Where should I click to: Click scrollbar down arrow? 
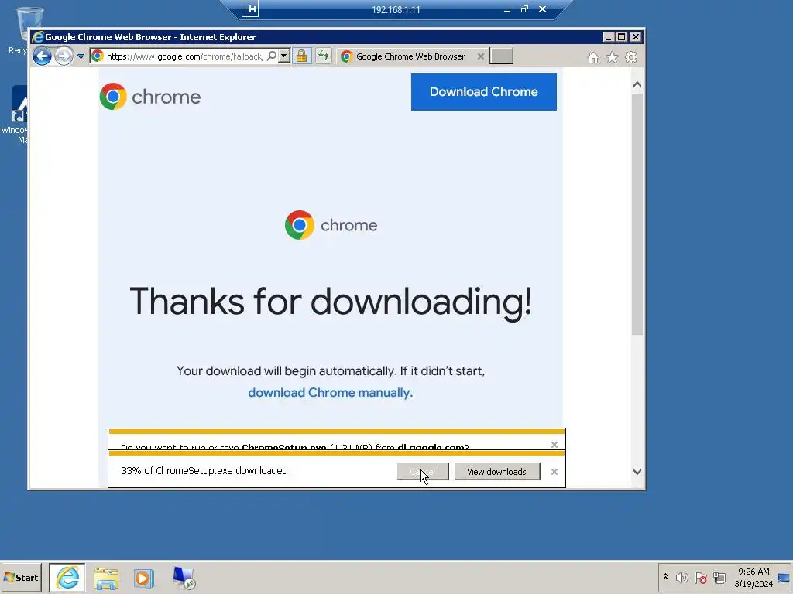tap(637, 472)
